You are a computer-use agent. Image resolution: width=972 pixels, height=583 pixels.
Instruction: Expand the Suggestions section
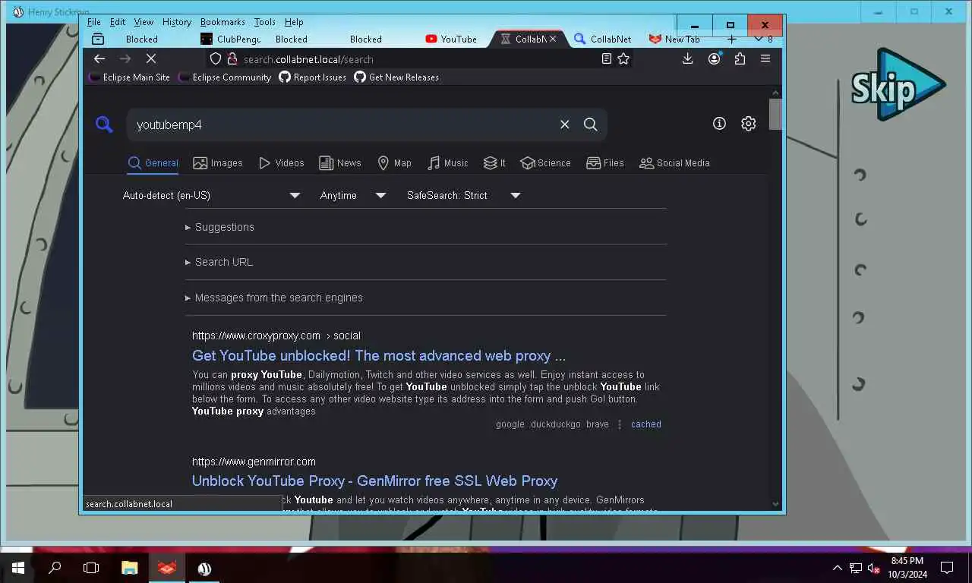219,227
